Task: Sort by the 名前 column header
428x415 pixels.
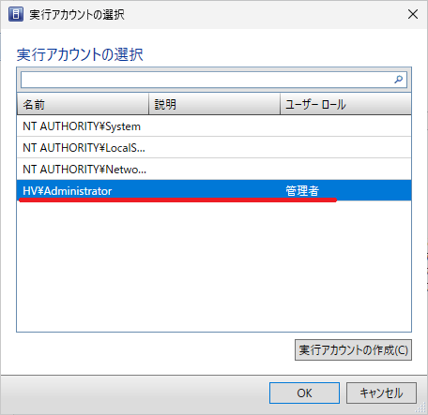Action: [x=83, y=104]
